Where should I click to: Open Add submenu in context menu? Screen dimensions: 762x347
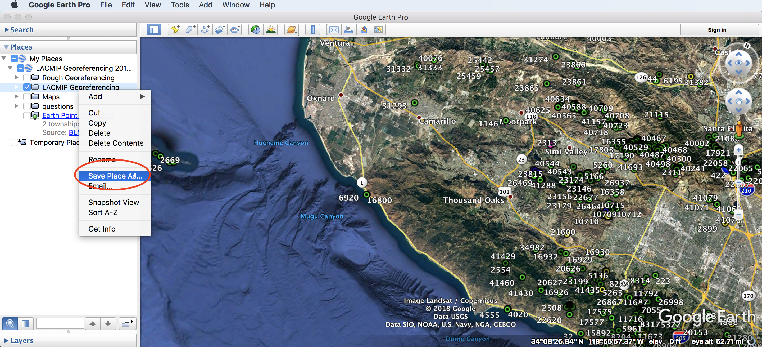(x=115, y=96)
